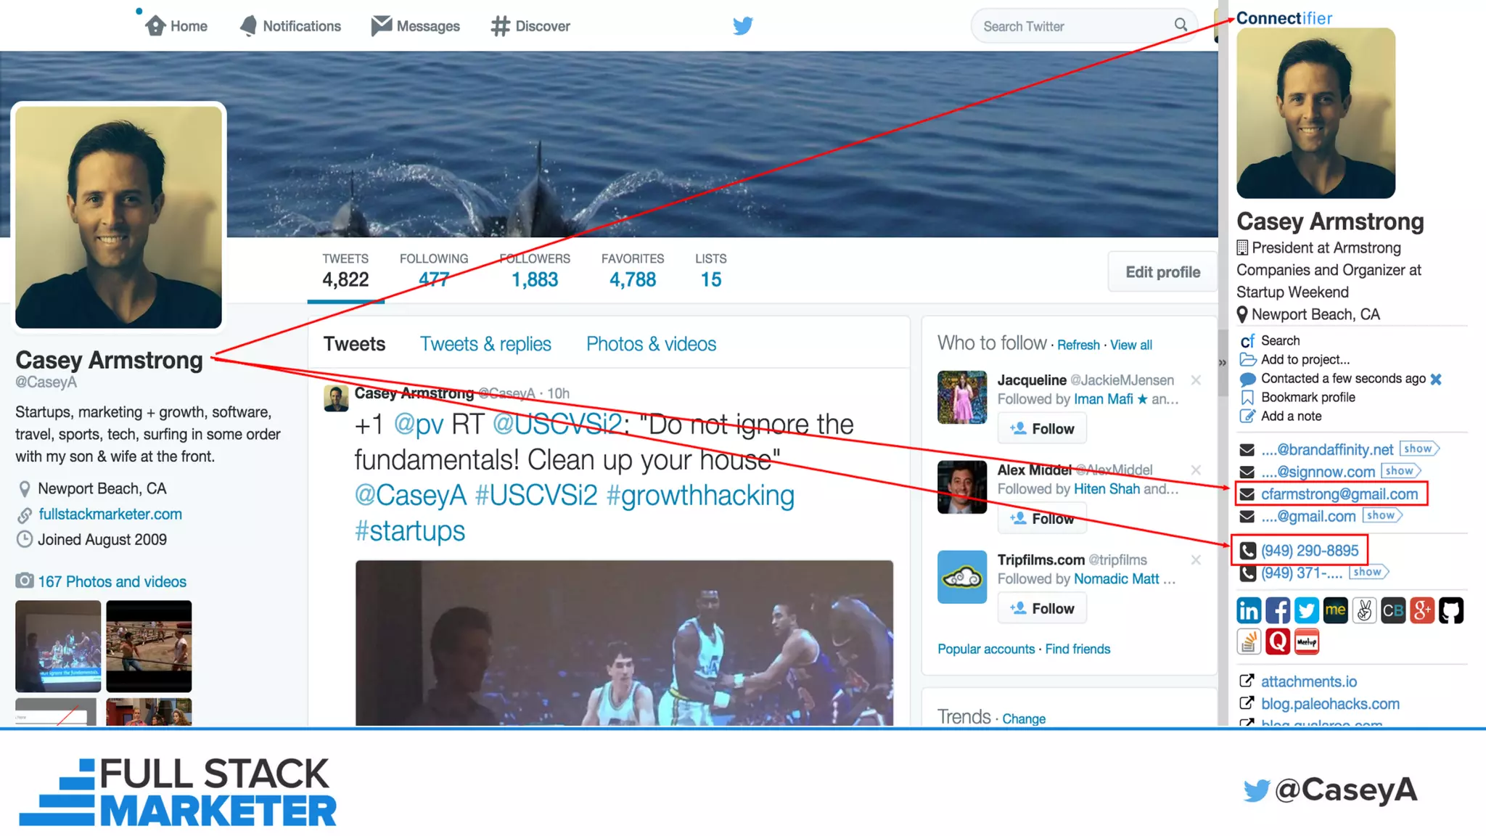Viewport: 1486px width, 836px height.
Task: Click the Stack Overflow profile icon
Action: pos(1249,642)
